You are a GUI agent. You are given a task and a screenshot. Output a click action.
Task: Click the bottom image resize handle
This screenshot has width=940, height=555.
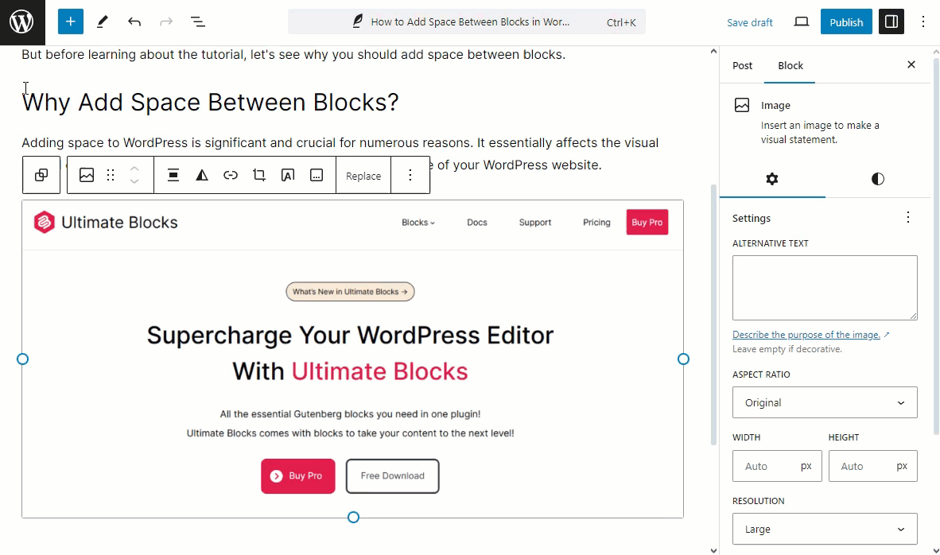(354, 518)
